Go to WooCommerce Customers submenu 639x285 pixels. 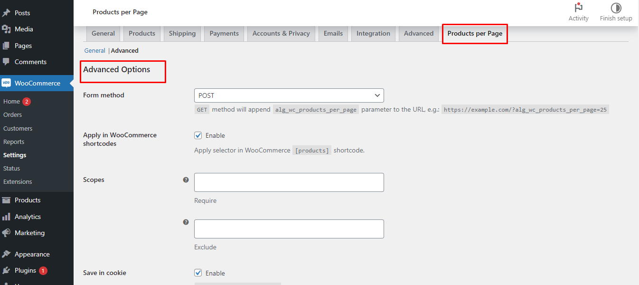[18, 128]
